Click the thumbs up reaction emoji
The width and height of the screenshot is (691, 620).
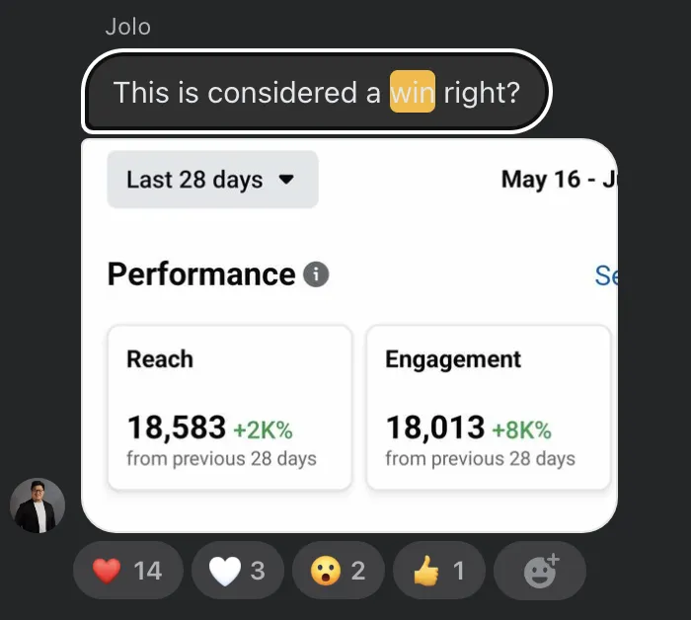[426, 571]
